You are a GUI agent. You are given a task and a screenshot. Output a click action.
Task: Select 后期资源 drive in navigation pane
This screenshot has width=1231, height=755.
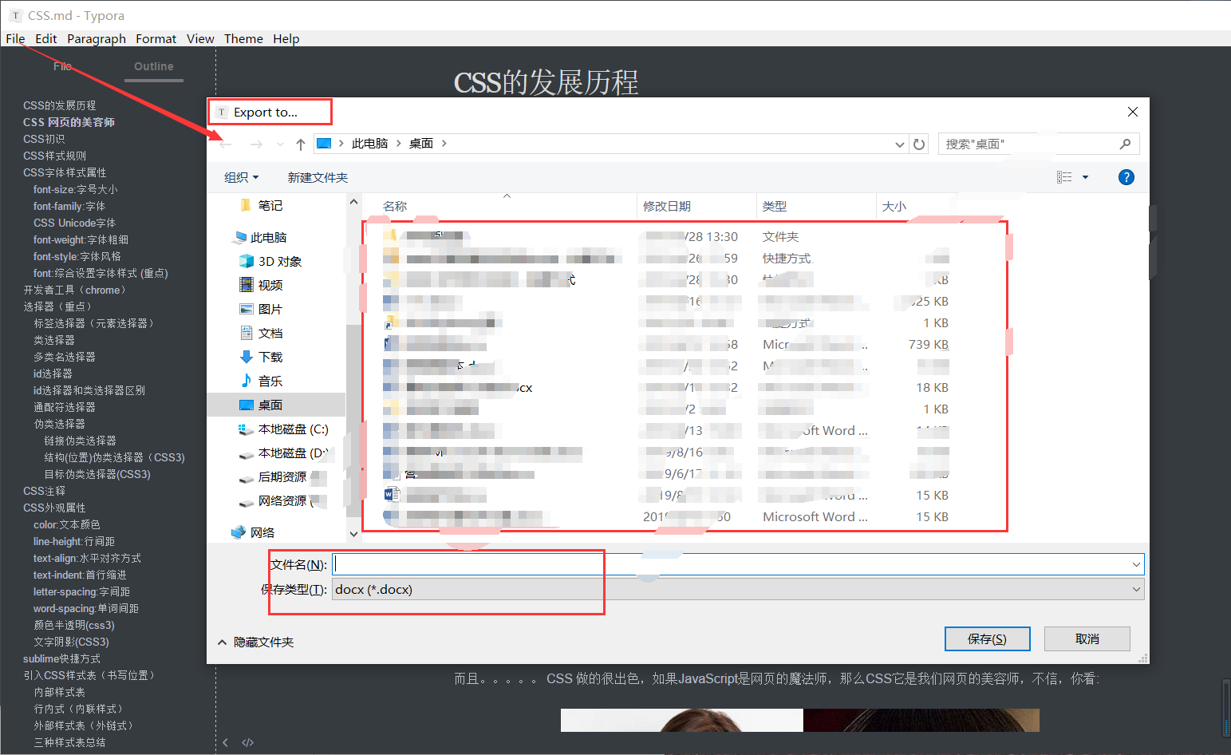pyautogui.click(x=282, y=477)
